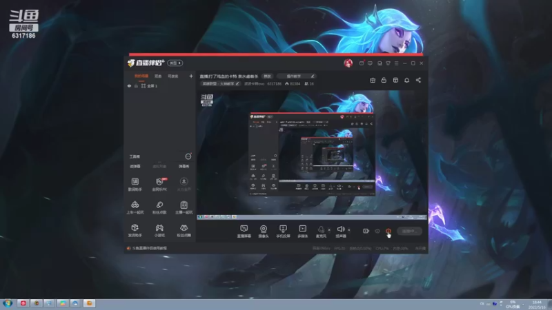Edit the 英雄联盟 category tag
The height and width of the screenshot is (310, 552).
coord(220,83)
